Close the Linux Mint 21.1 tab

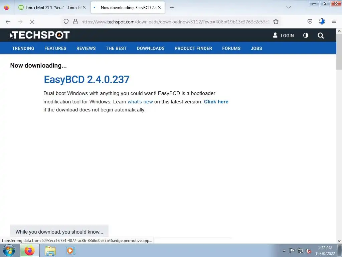click(x=84, y=7)
